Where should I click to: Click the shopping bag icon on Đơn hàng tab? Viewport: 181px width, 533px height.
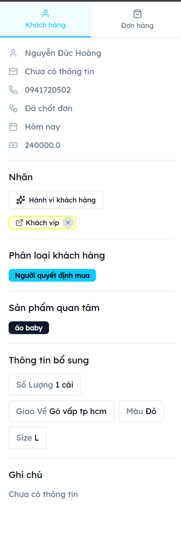click(137, 13)
